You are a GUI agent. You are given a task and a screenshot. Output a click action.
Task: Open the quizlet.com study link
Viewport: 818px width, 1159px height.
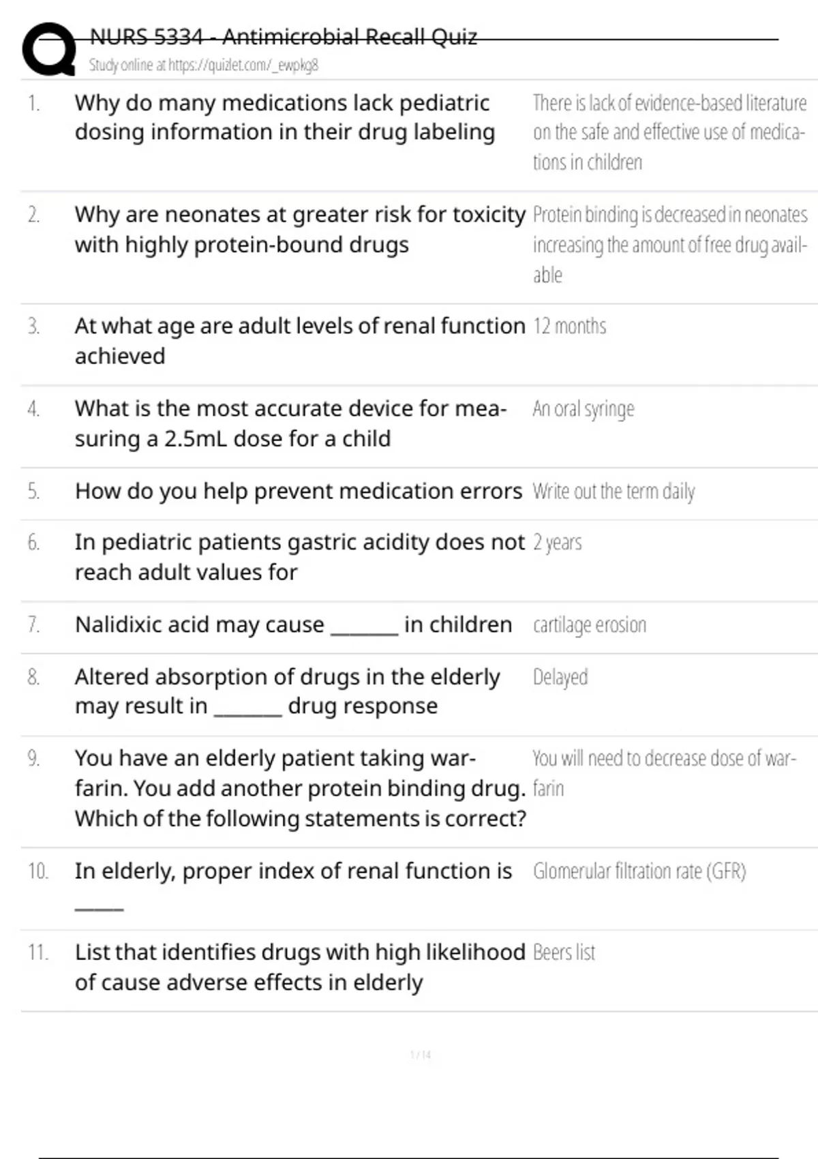click(x=243, y=65)
